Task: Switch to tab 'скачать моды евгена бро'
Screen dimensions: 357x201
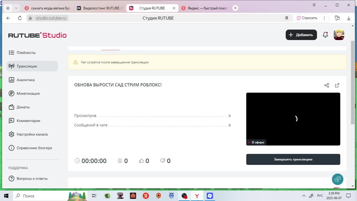Action: 47,8
